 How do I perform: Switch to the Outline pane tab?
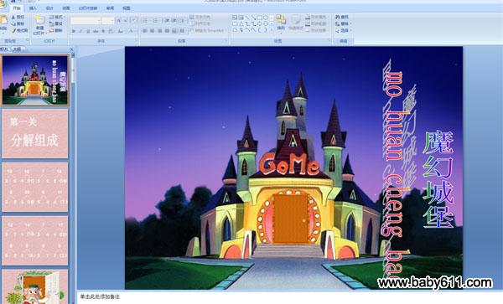[x=17, y=49]
